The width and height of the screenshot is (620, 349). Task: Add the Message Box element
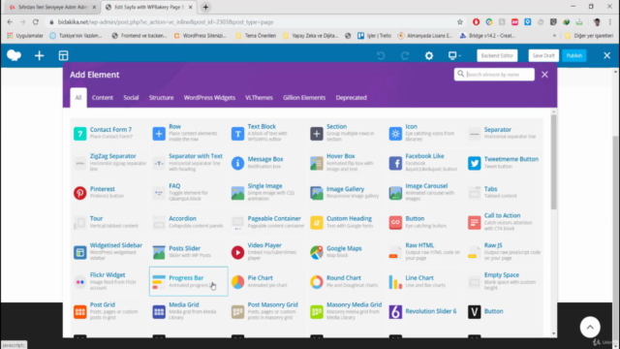click(x=267, y=163)
